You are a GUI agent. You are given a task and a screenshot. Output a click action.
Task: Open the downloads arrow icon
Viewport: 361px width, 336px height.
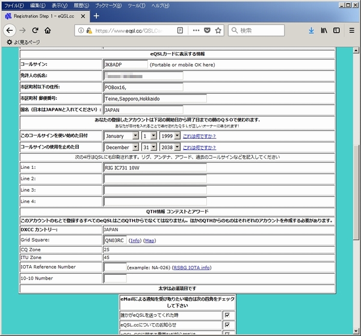point(311,31)
